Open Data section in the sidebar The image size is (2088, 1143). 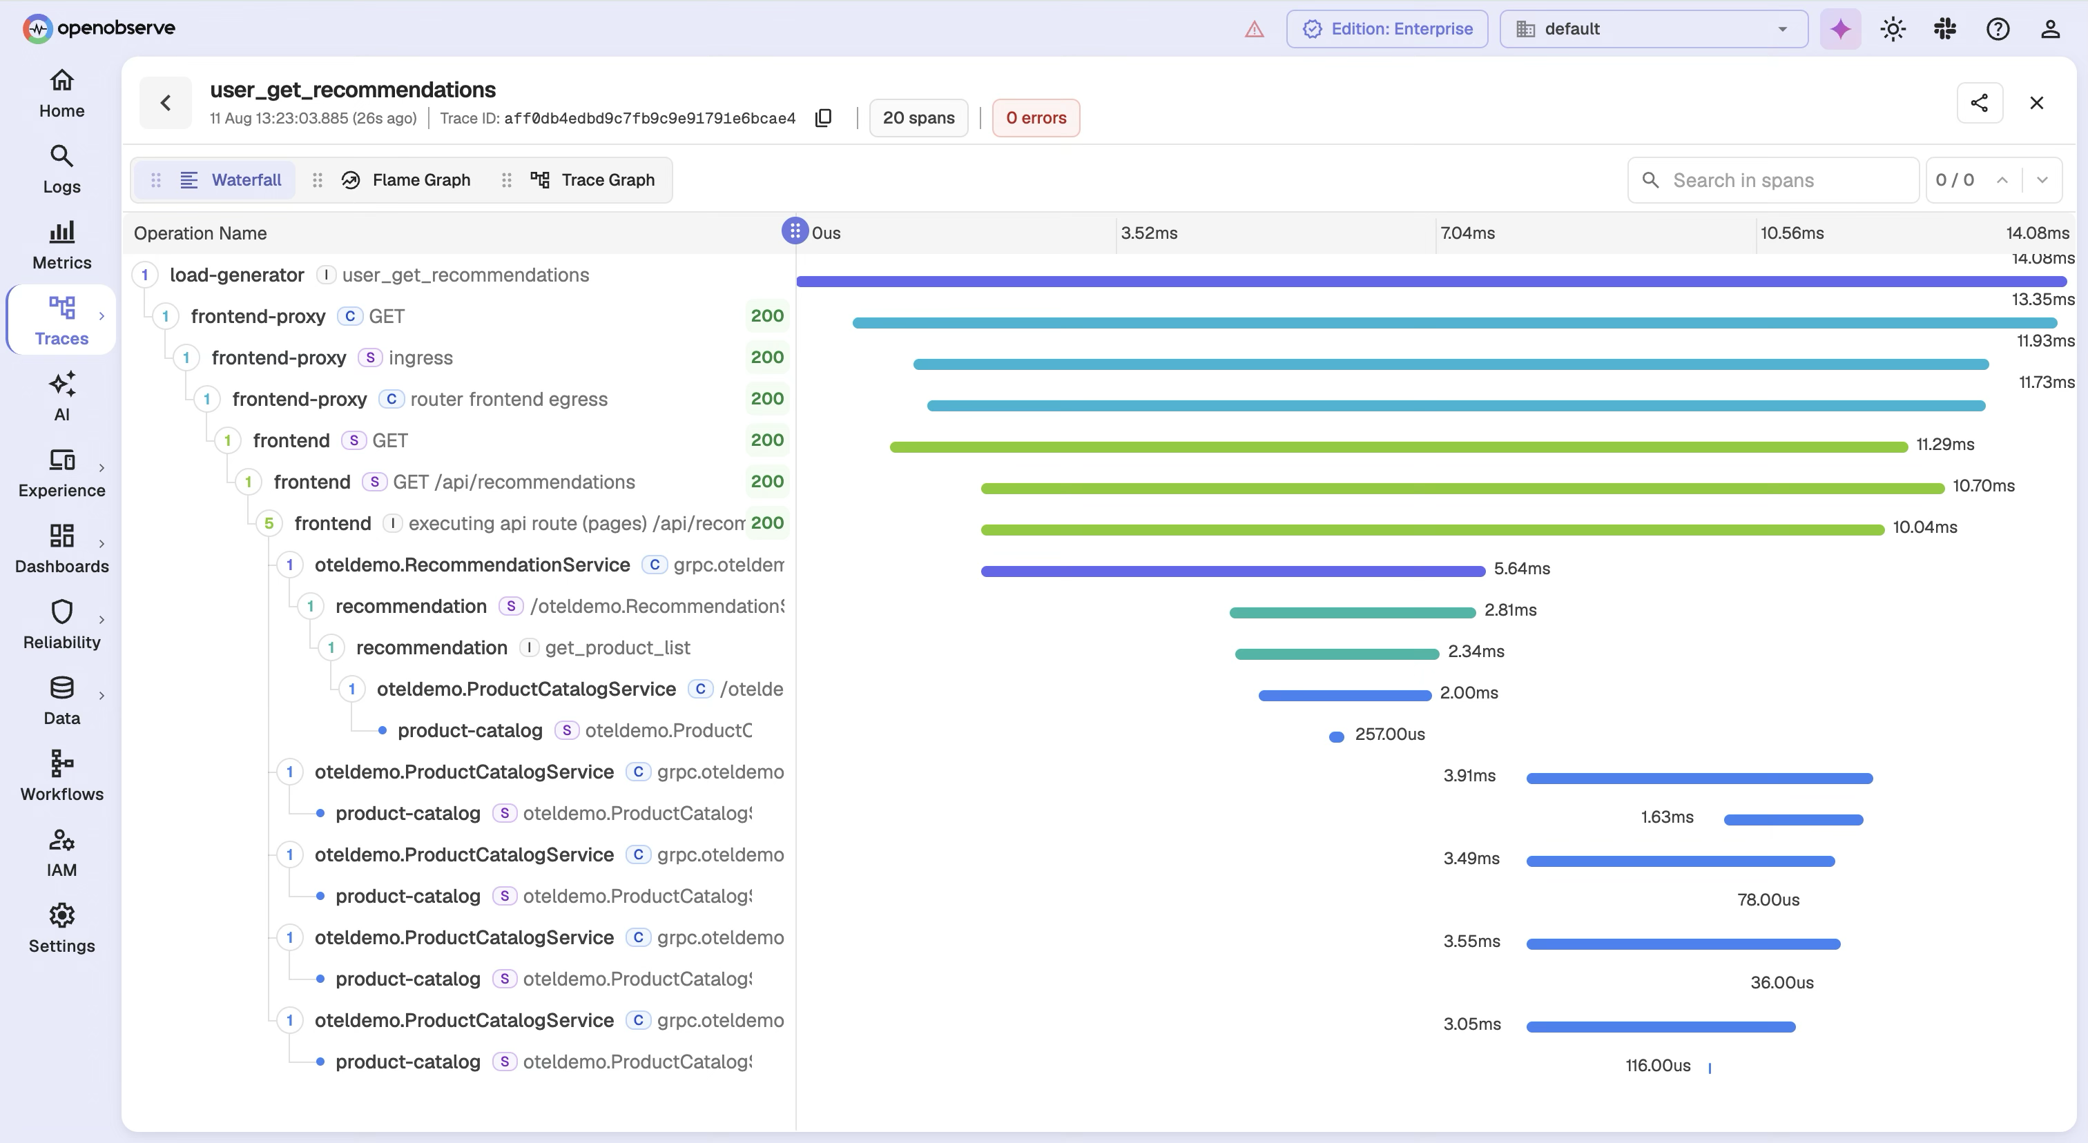61,701
